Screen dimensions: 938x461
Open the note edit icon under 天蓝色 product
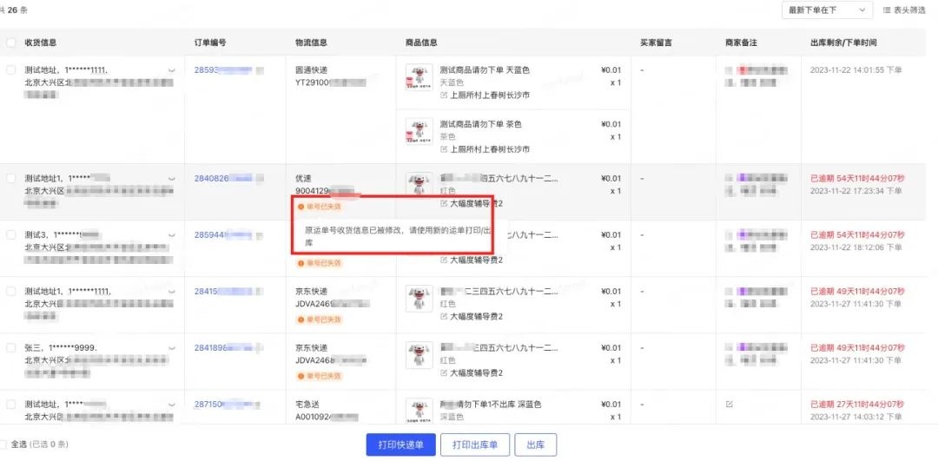point(444,95)
